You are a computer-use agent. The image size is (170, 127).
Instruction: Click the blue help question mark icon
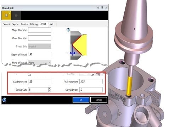pos(4,100)
